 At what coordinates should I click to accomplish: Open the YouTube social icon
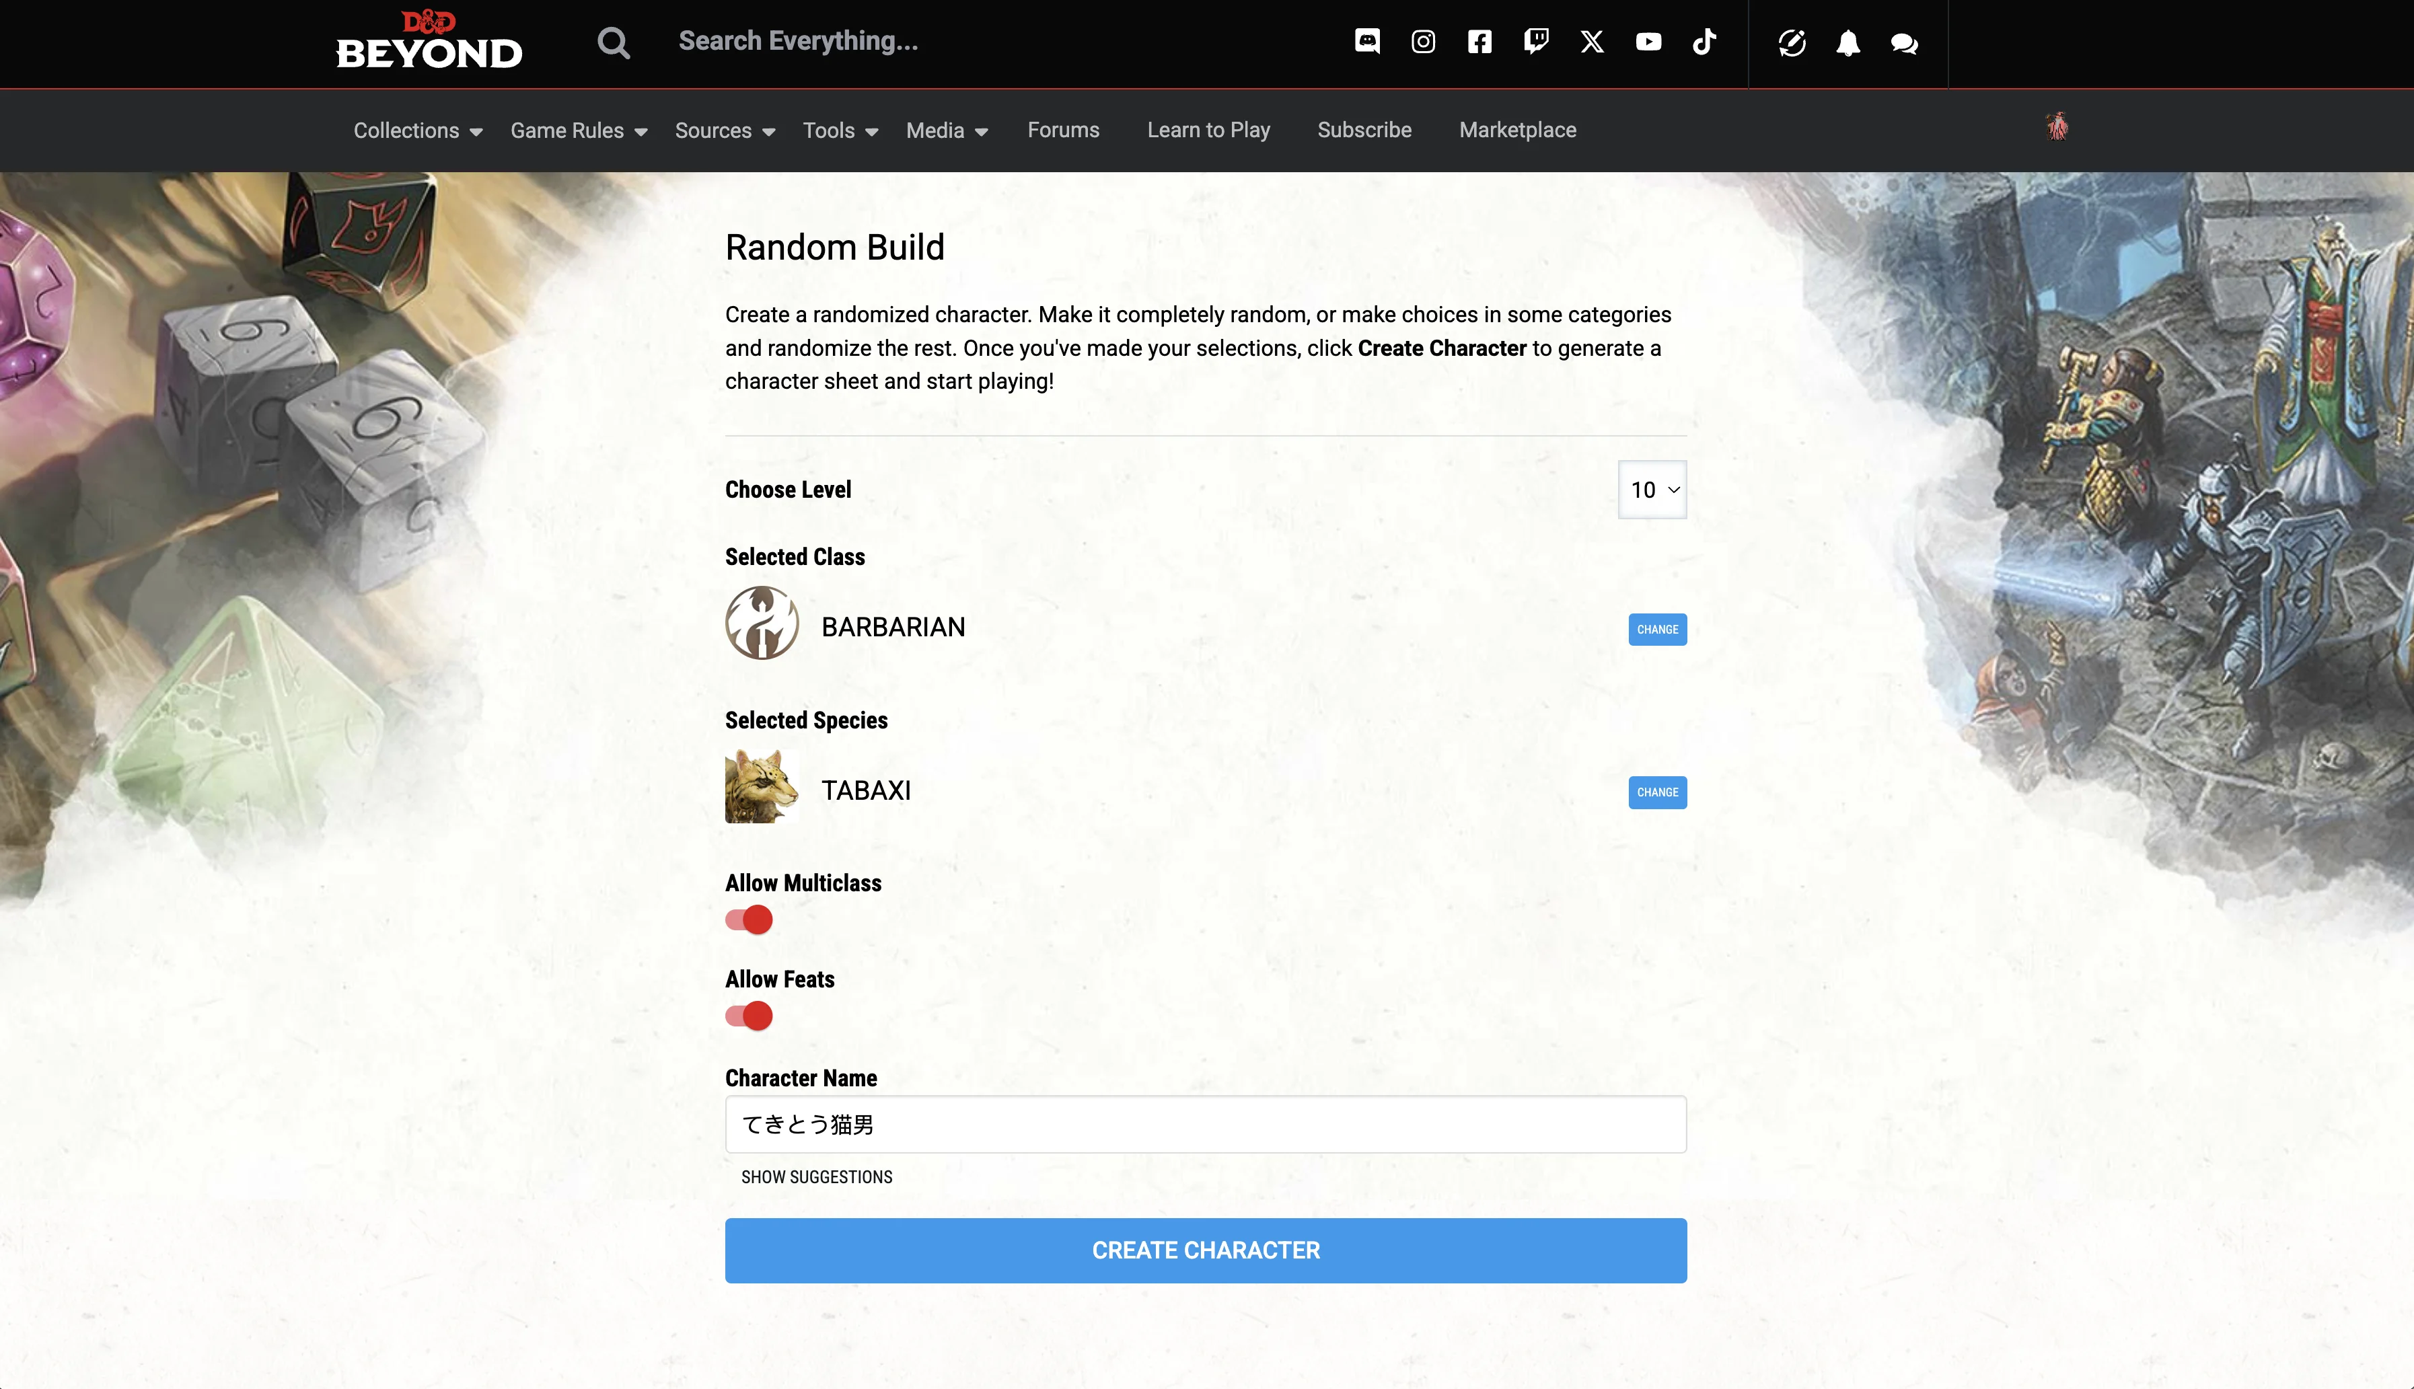point(1648,41)
